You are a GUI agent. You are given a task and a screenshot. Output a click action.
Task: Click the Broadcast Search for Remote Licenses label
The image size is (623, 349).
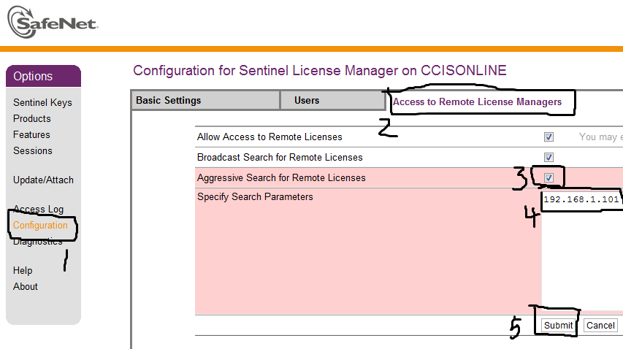tap(280, 157)
